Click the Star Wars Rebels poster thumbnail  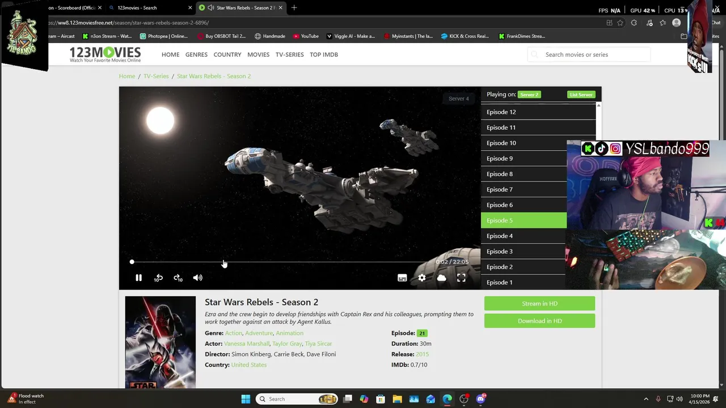point(161,342)
